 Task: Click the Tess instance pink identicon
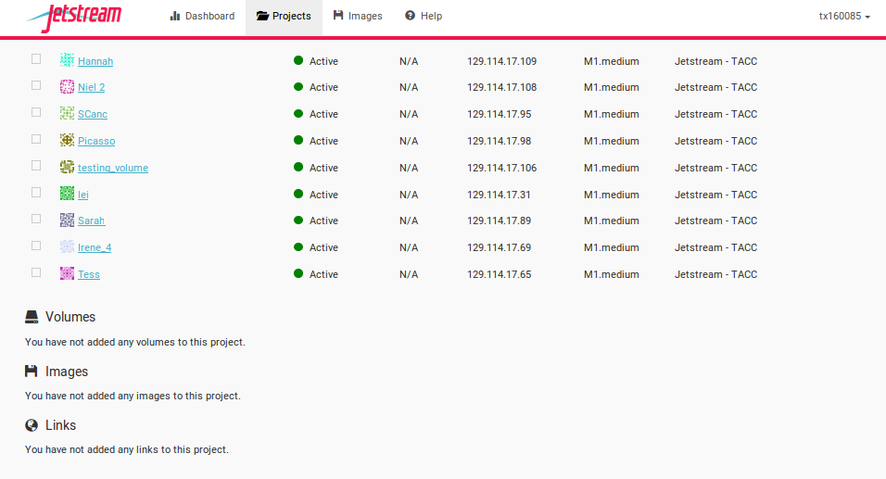pyautogui.click(x=68, y=273)
